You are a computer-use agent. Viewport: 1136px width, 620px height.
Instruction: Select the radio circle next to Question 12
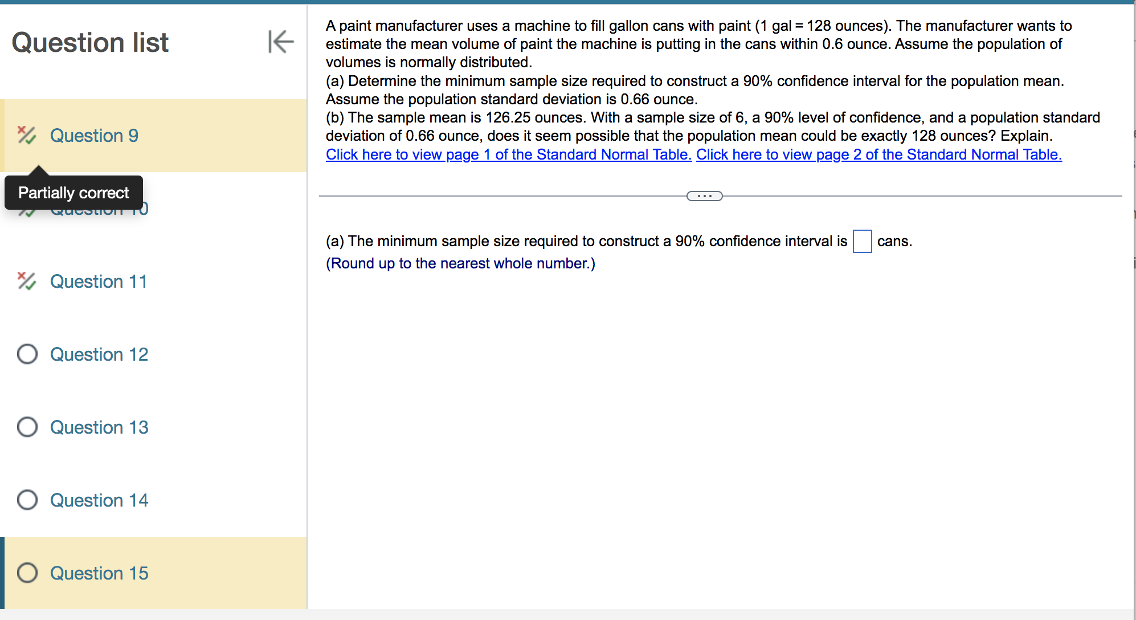pyautogui.click(x=27, y=354)
